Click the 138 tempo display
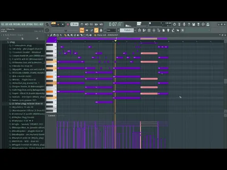Screen dimensions: 227x170 point(74,24)
